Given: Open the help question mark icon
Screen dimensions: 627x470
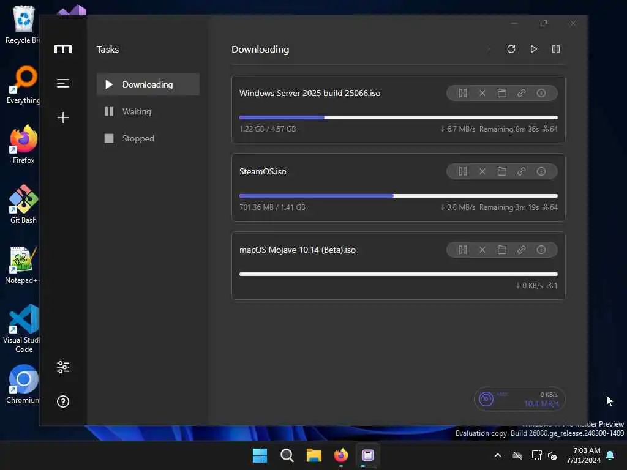Looking at the screenshot, I should click(63, 401).
